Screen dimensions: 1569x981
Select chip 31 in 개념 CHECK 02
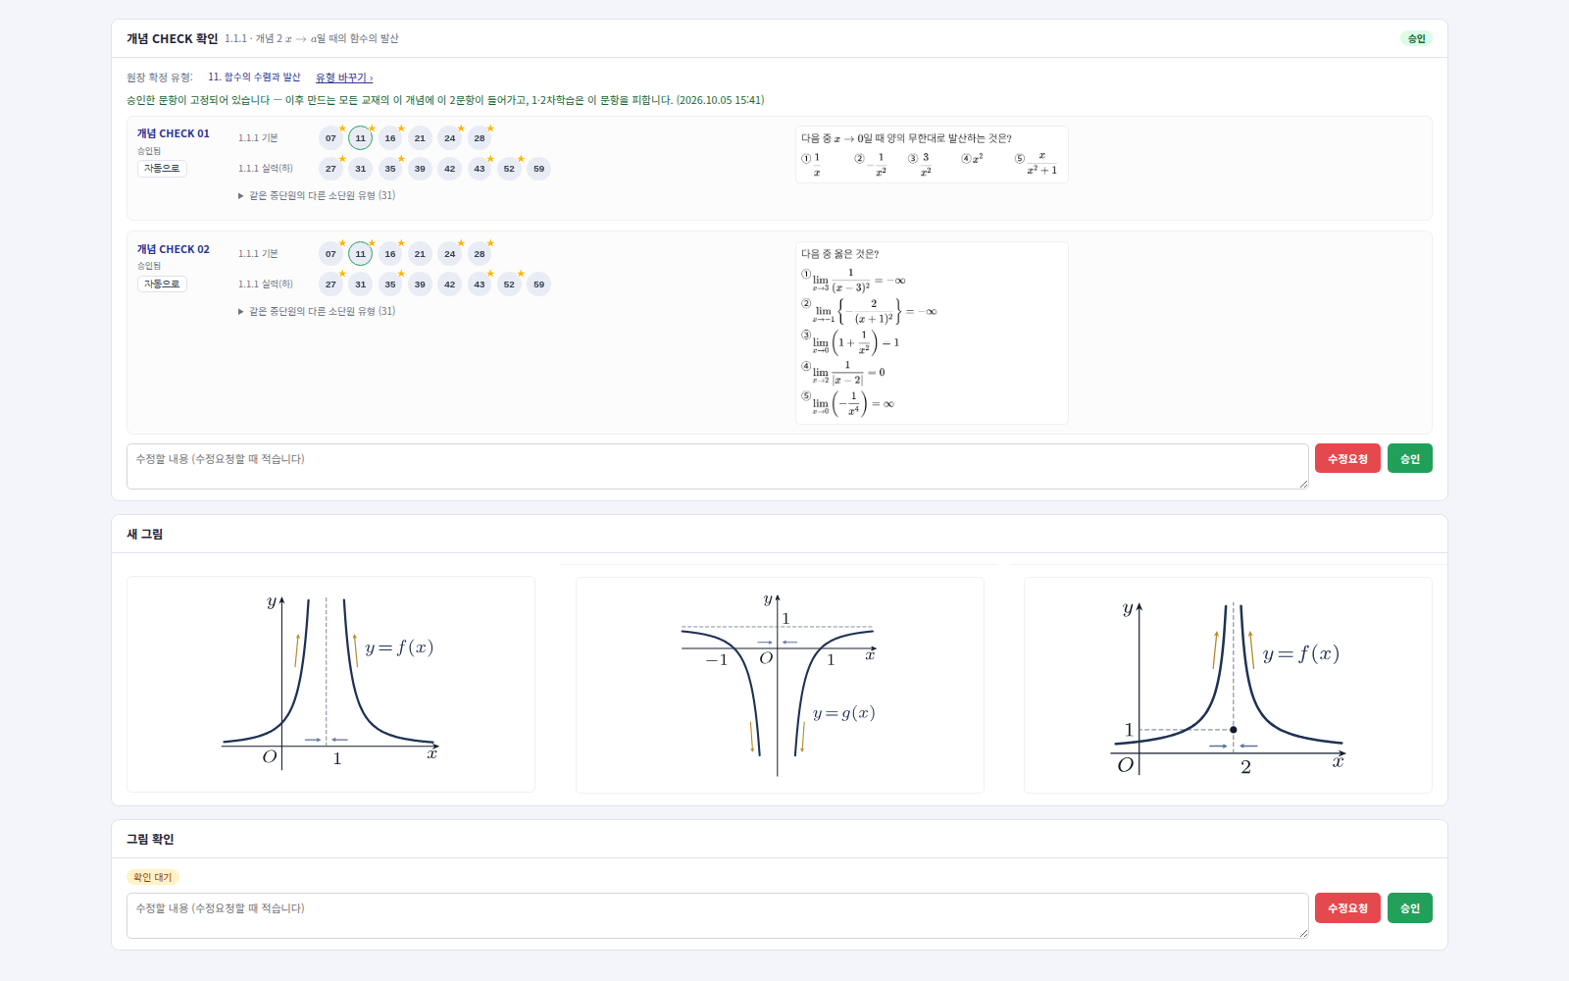[361, 284]
